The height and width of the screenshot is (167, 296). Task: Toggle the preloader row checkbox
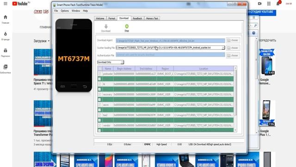pyautogui.click(x=99, y=74)
